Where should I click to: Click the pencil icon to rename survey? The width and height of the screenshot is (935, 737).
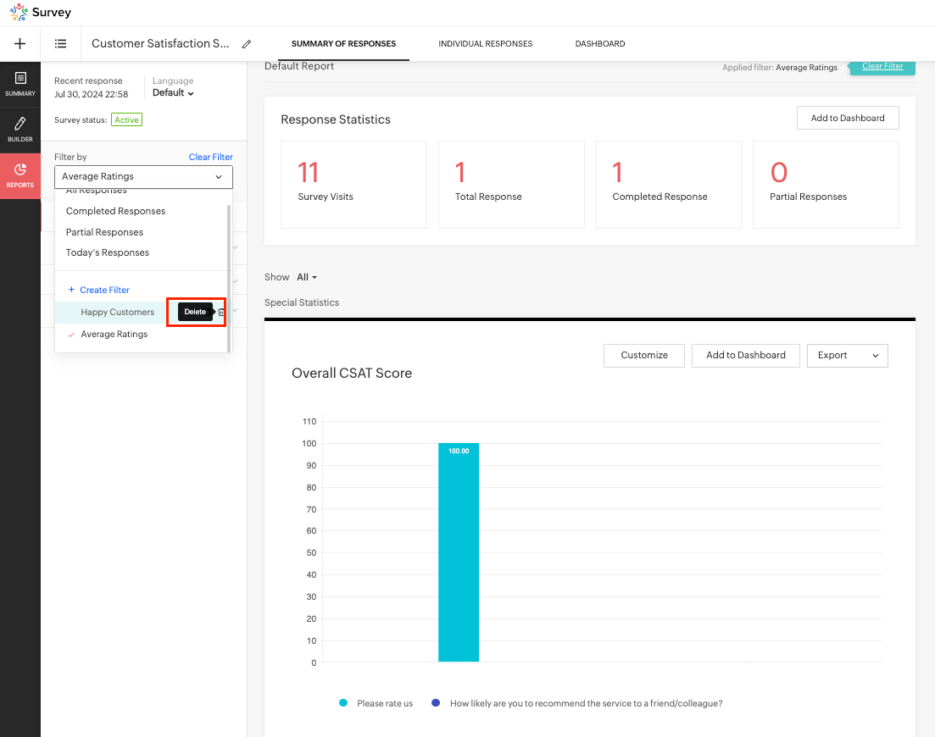click(x=247, y=44)
